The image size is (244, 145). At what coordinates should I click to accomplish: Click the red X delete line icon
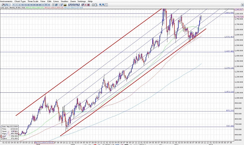pos(85,5)
